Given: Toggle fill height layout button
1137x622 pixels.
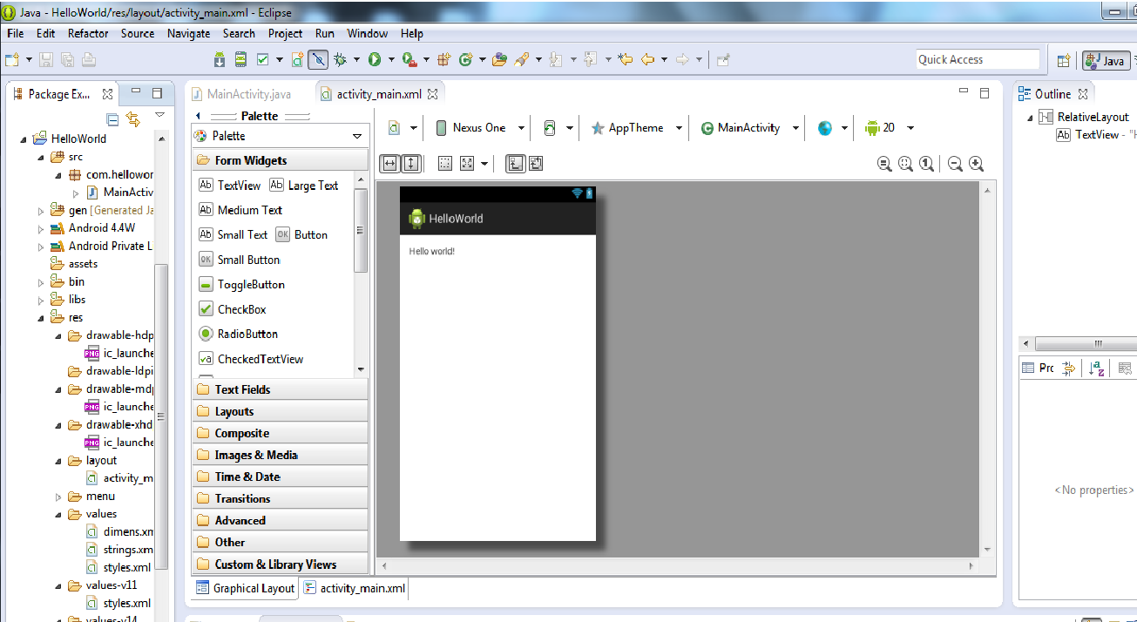Looking at the screenshot, I should click(411, 163).
